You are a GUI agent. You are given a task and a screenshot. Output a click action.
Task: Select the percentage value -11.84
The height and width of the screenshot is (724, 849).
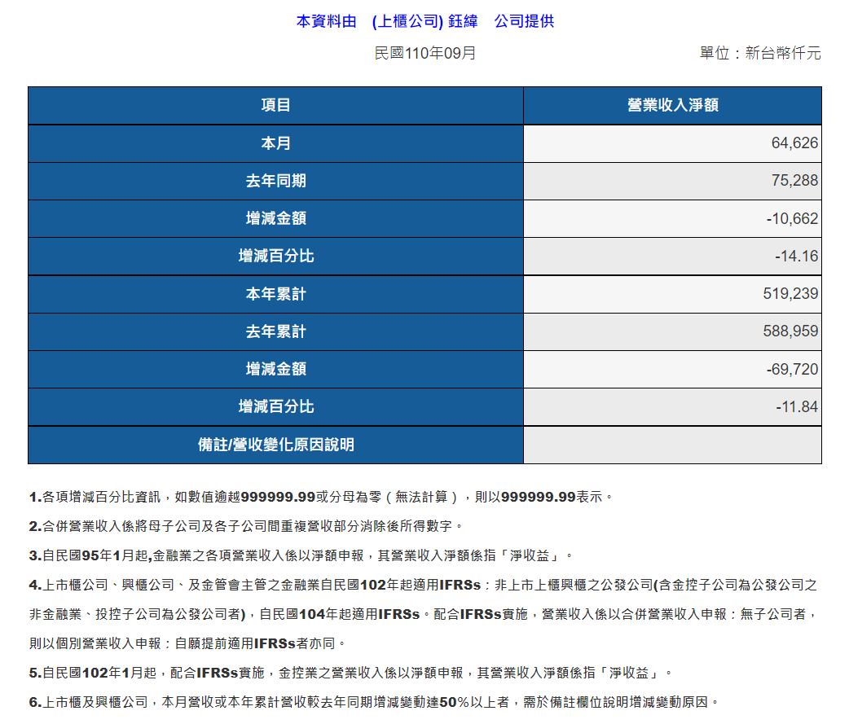(x=797, y=406)
